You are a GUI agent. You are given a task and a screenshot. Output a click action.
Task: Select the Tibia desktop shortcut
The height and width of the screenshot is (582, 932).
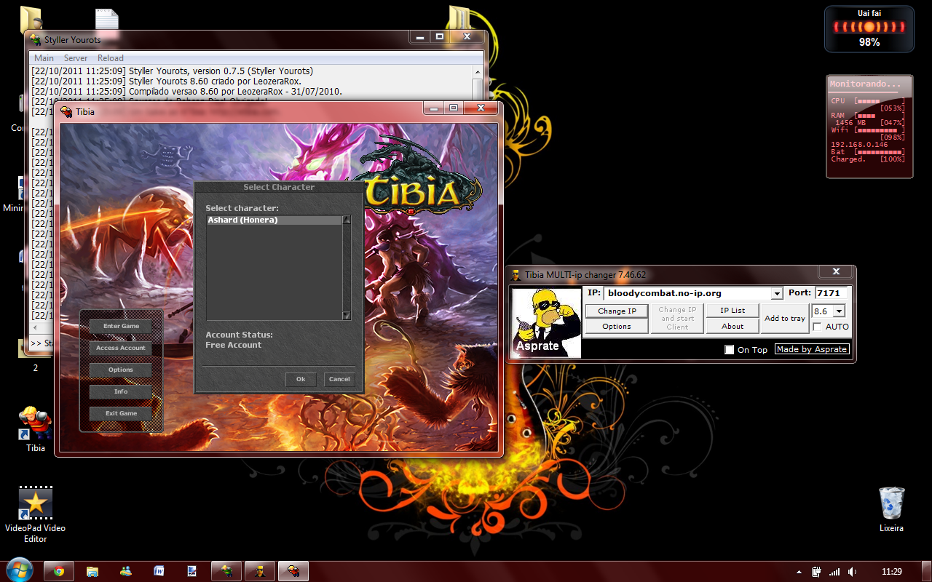(36, 429)
